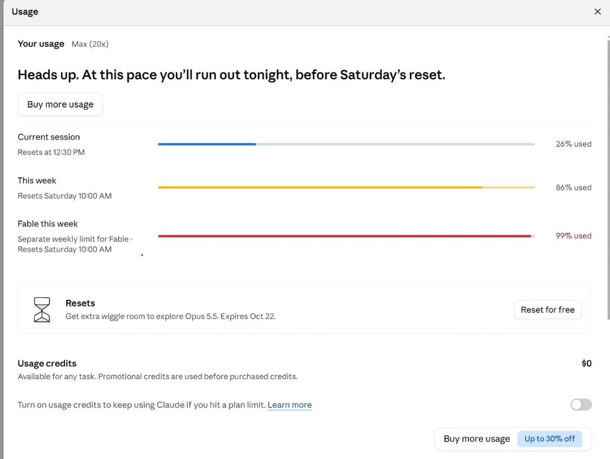Viewport: 610px width, 459px height.
Task: Toggle the usage credits switch
Action: click(x=581, y=405)
